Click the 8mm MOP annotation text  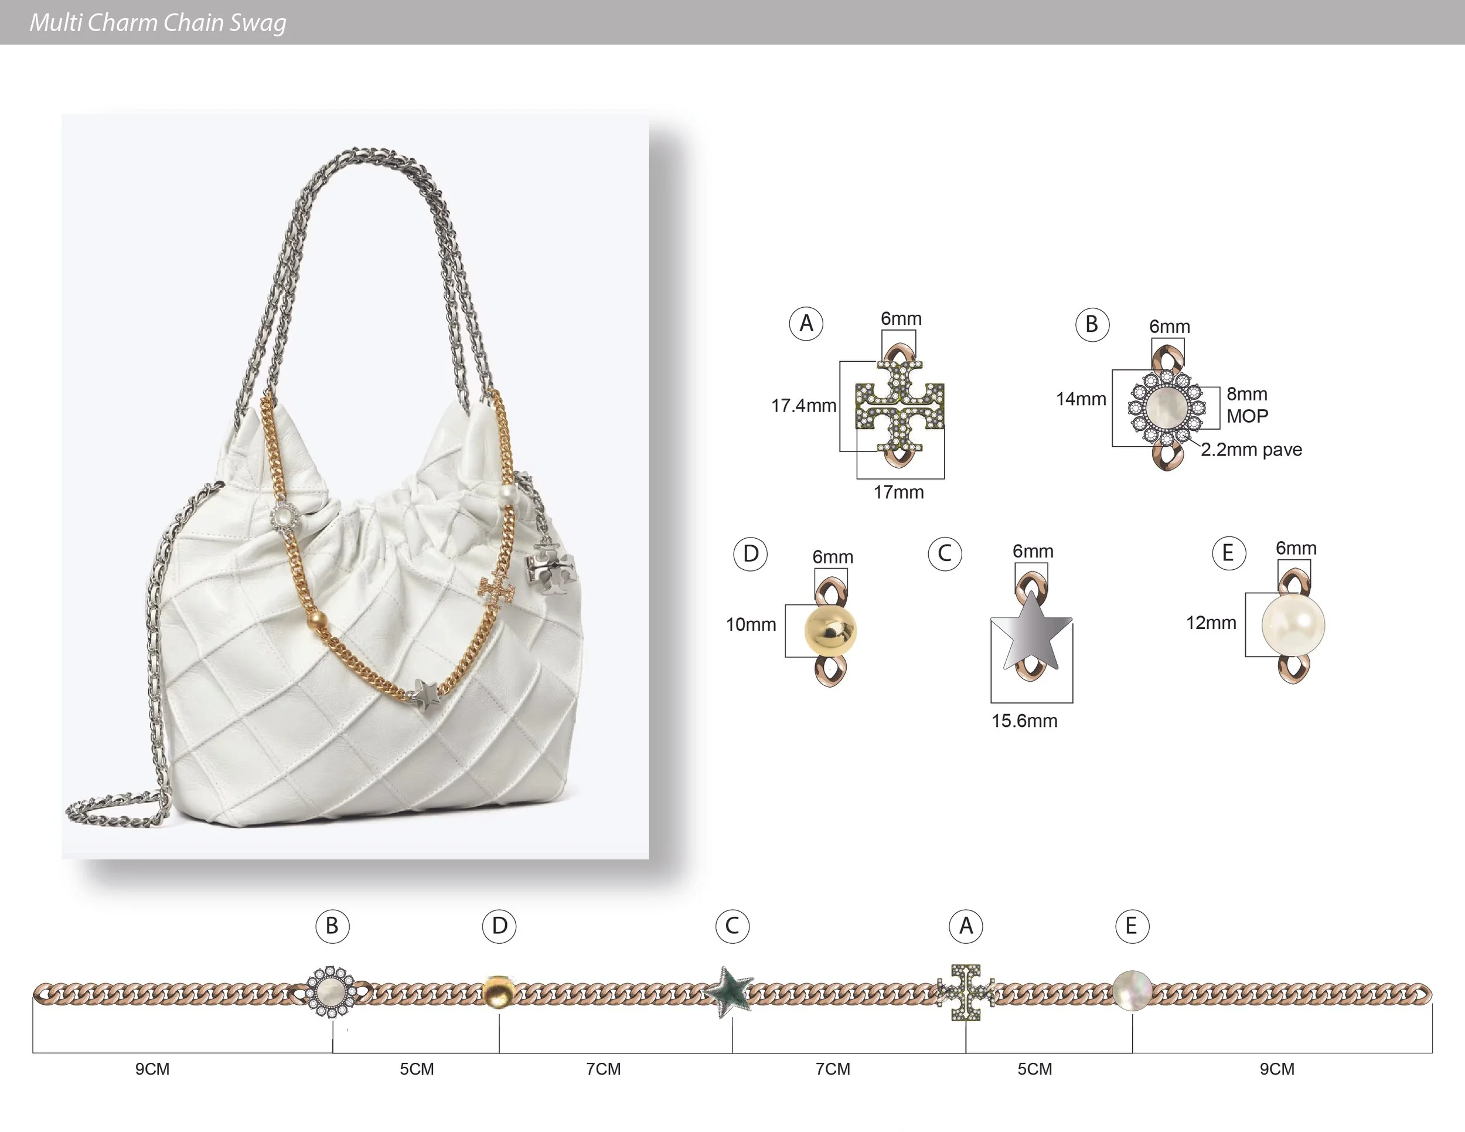[1247, 404]
